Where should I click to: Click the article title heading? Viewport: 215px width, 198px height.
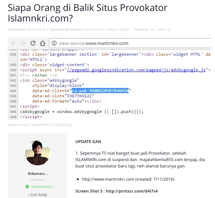[x=88, y=13]
